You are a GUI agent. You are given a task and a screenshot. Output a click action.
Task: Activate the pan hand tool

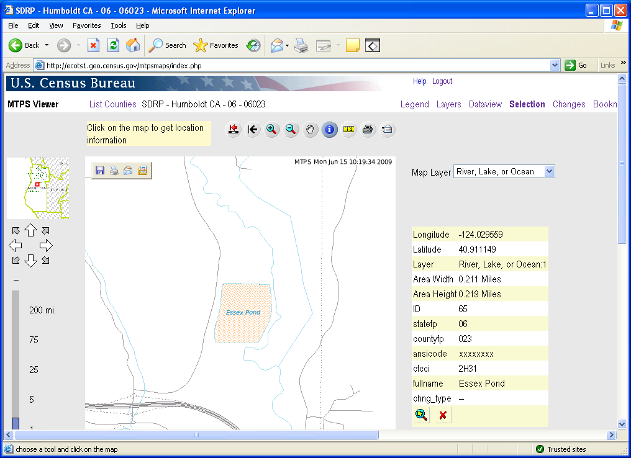coord(311,129)
